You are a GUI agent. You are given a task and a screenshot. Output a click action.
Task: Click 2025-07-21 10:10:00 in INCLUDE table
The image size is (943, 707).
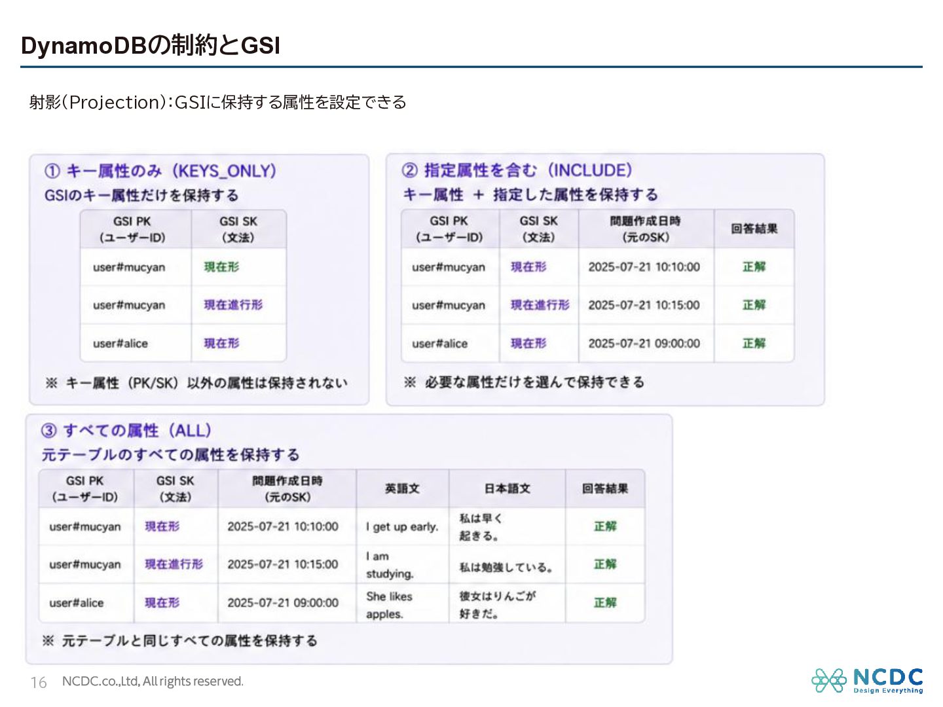tap(644, 266)
